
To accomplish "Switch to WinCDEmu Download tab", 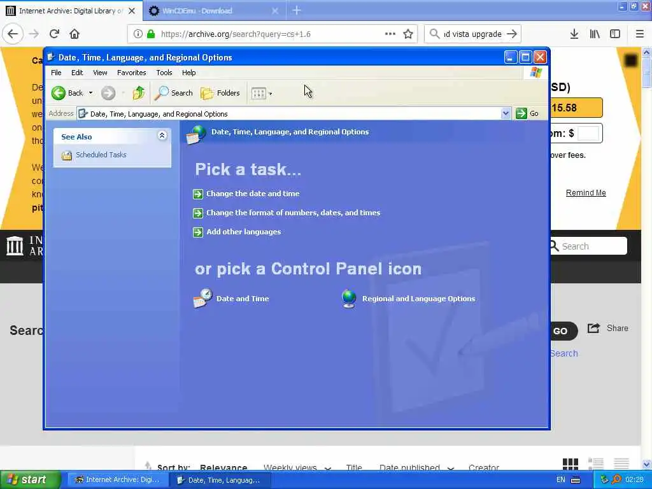I will 214,11.
